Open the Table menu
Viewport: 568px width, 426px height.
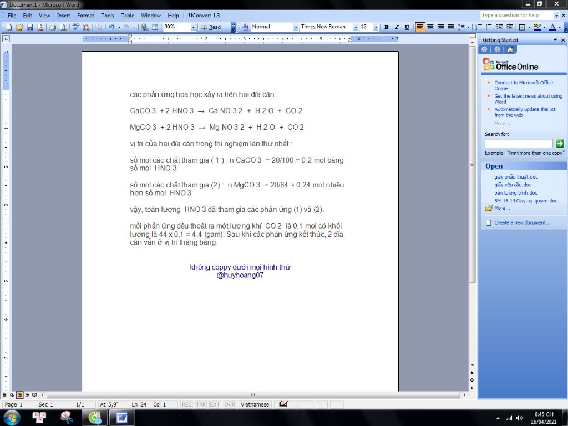(128, 16)
